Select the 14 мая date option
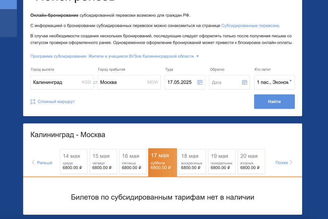Image resolution: width=328 pixels, height=219 pixels. click(x=73, y=161)
